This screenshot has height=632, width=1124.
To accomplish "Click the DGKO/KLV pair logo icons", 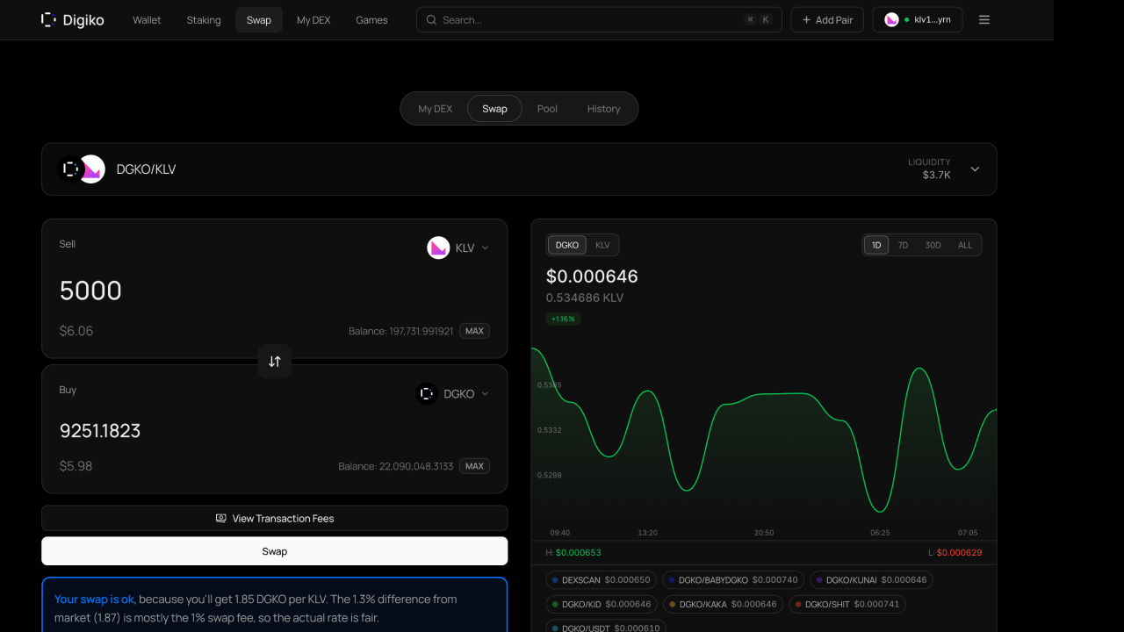I will (81, 169).
